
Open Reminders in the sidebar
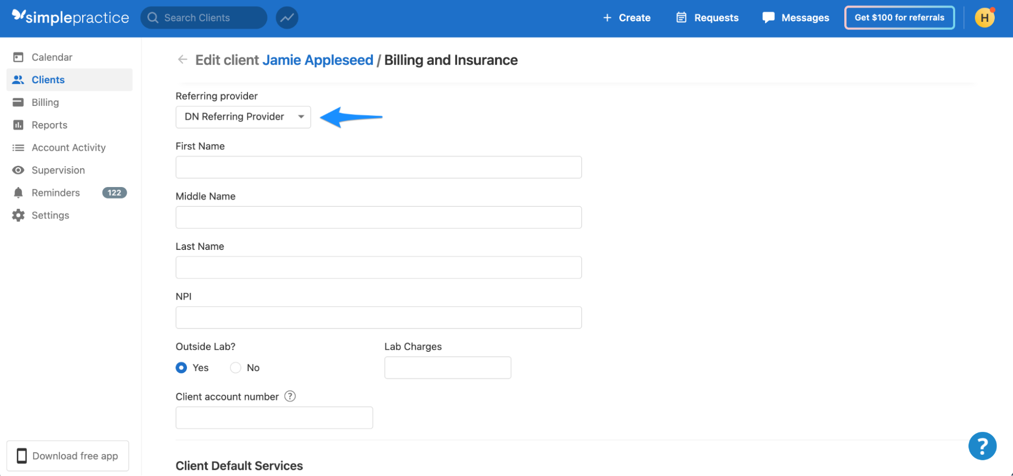69,193
